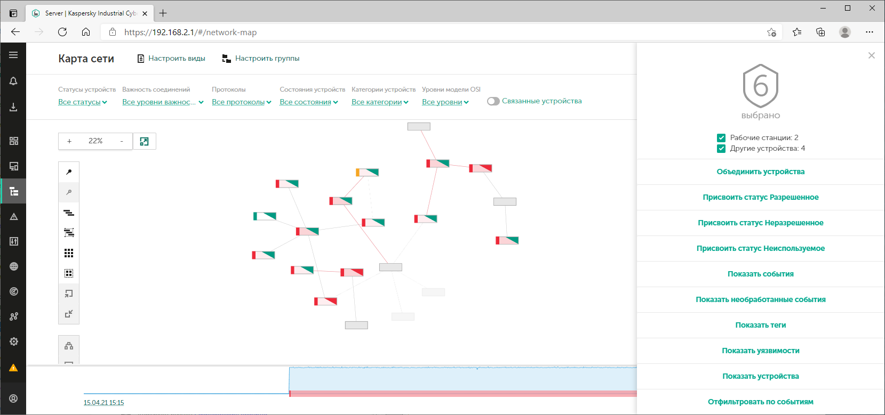Zoom out the map with minus button

point(122,141)
